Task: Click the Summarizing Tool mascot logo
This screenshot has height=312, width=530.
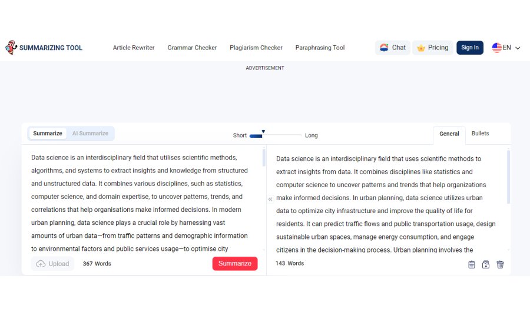Action: point(11,48)
